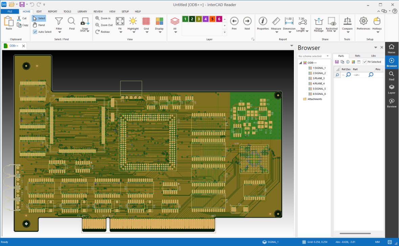Collapse the ODB++ tree node

pos(301,63)
